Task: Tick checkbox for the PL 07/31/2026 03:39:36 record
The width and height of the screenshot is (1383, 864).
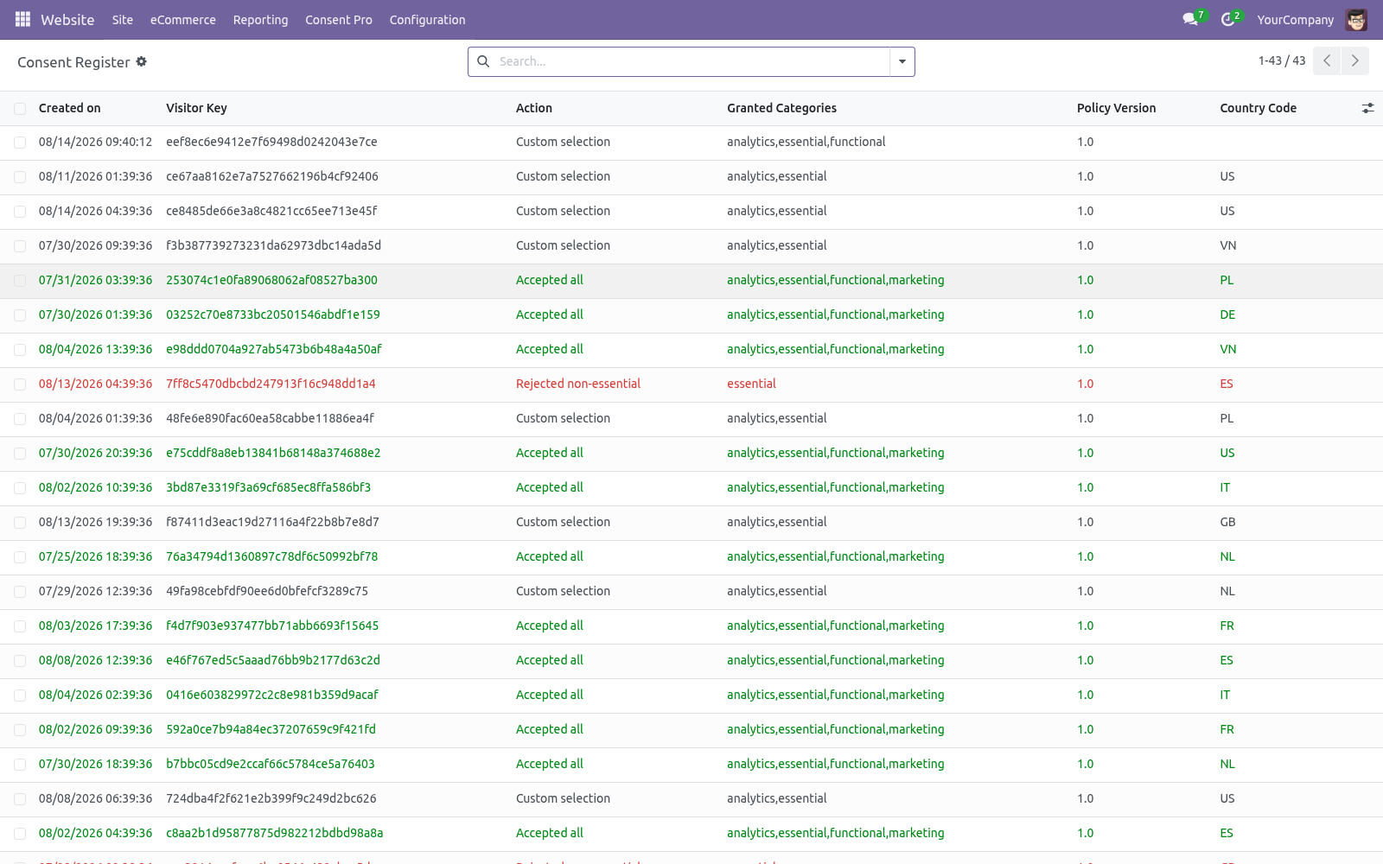Action: [x=20, y=281]
